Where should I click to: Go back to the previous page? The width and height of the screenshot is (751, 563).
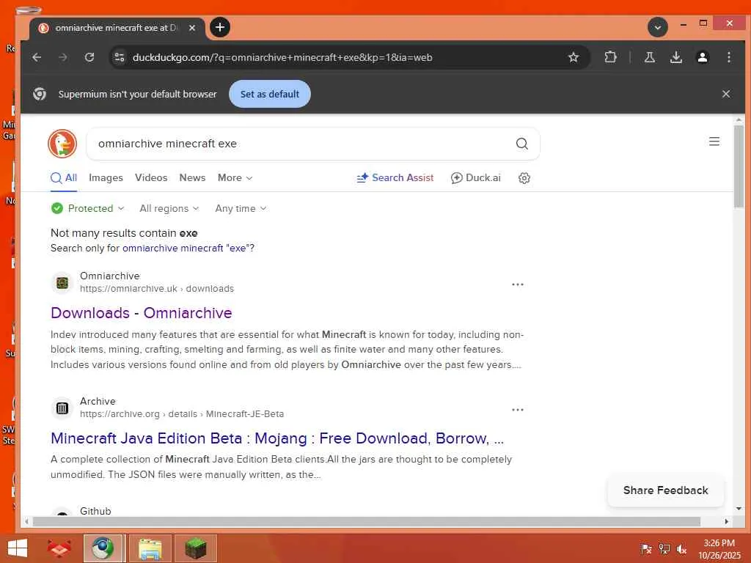[37, 57]
